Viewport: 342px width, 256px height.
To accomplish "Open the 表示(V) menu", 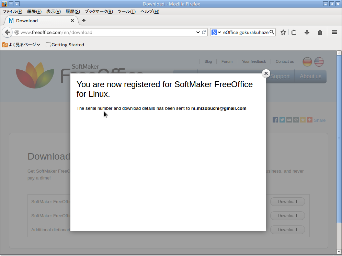I will tap(54, 11).
